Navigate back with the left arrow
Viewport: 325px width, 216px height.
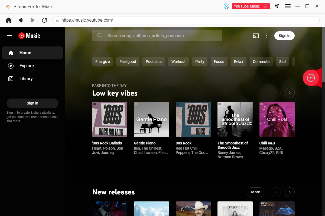click(x=21, y=20)
